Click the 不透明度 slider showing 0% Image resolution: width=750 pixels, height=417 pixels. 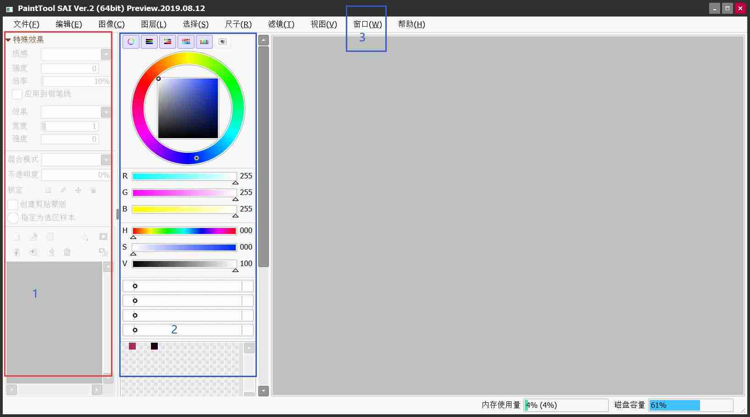point(76,175)
